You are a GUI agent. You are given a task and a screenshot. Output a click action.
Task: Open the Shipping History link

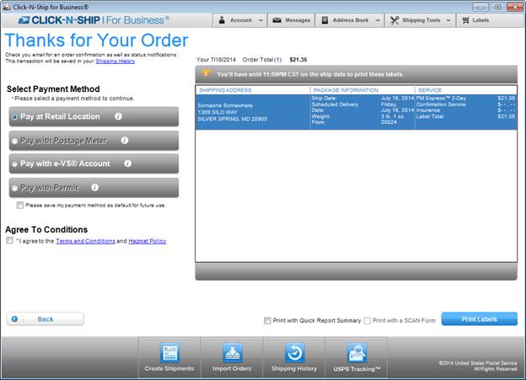pyautogui.click(x=115, y=61)
